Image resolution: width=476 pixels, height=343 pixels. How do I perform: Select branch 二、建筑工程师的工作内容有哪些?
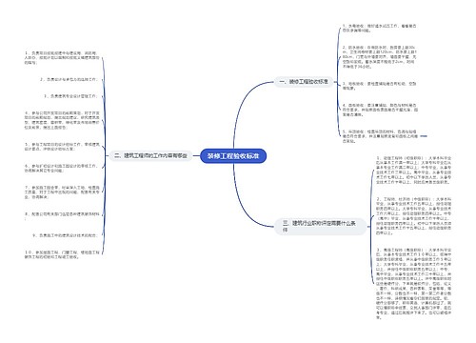[x=150, y=155]
